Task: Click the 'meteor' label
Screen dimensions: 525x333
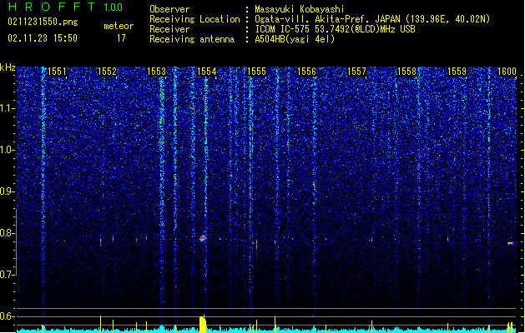Action: (119, 26)
